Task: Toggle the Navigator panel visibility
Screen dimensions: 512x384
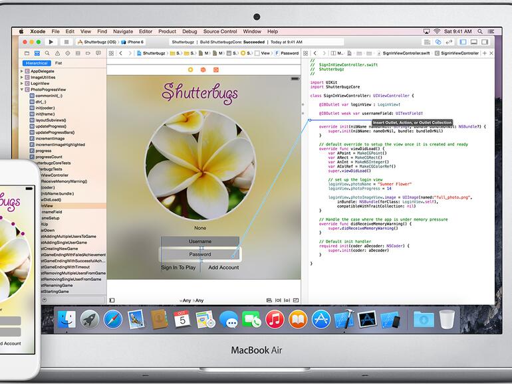Action: pyautogui.click(x=464, y=42)
